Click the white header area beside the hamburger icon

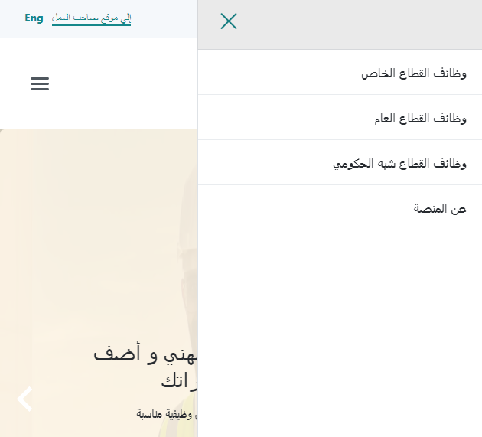[x=122, y=84]
